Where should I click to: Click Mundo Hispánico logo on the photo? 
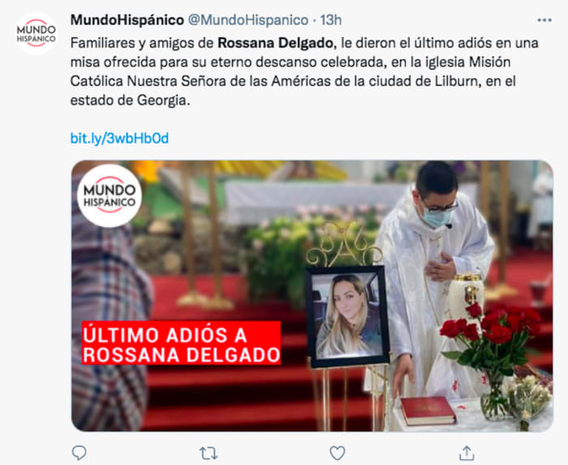pos(110,196)
